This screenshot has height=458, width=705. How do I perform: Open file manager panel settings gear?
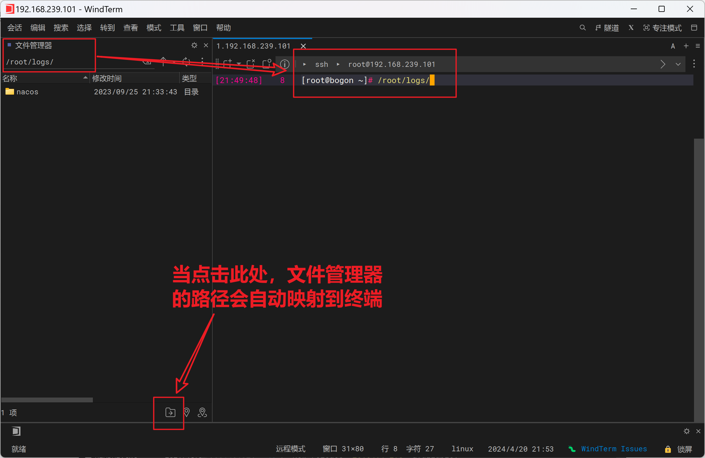coord(194,45)
